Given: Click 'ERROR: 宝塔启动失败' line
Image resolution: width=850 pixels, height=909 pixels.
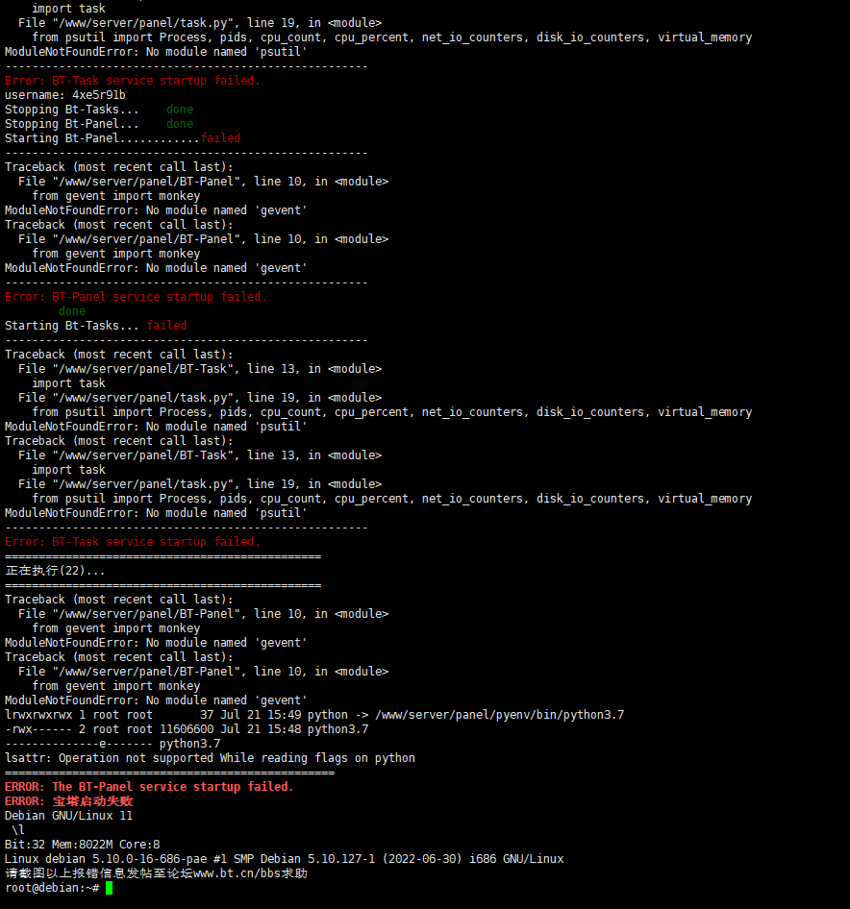Looking at the screenshot, I should coord(68,801).
